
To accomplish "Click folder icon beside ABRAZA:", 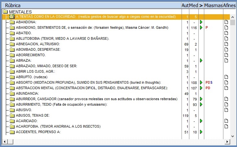I will (12, 60).
